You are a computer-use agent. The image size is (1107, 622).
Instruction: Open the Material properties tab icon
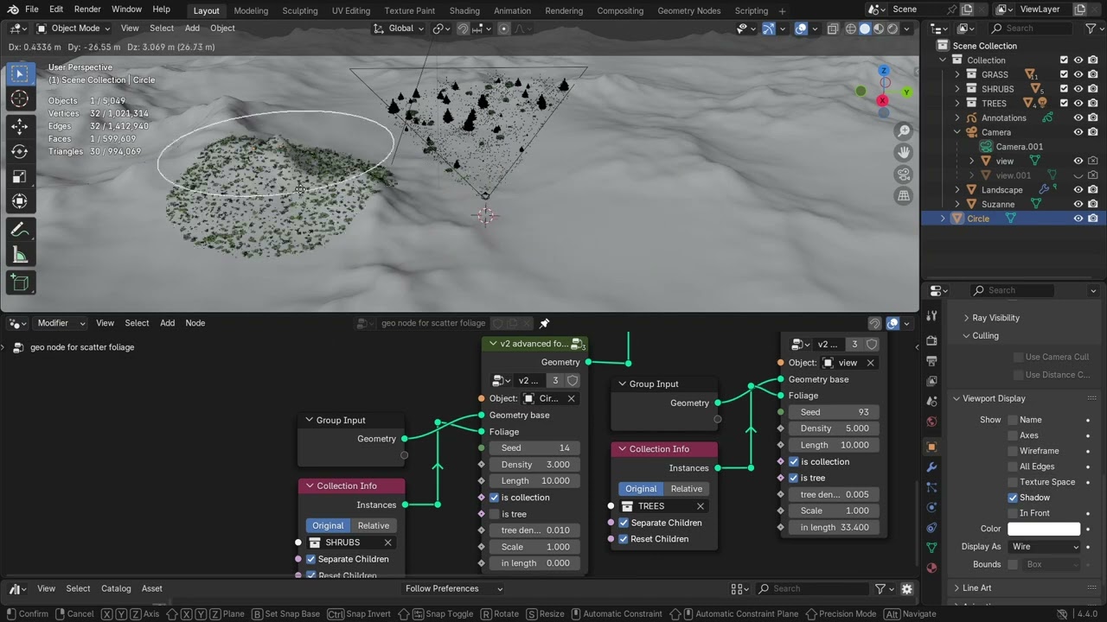[x=931, y=568]
